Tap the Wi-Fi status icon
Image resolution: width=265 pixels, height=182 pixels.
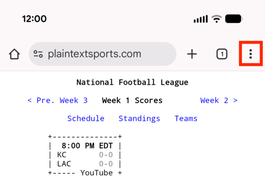click(217, 19)
